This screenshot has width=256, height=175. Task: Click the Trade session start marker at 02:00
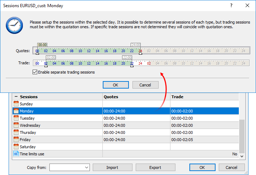tap(46, 66)
